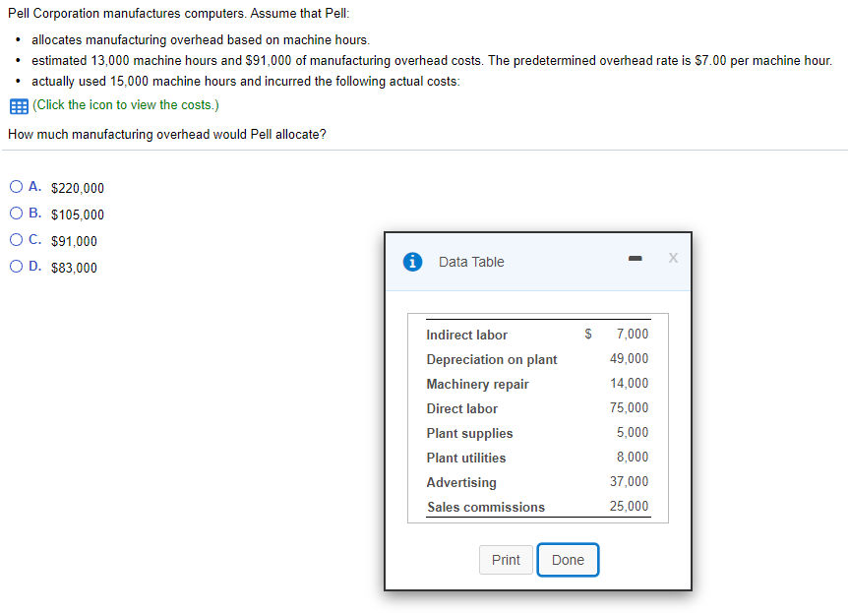Image resolution: width=848 pixels, height=613 pixels.
Task: Open the 'Click the icon to view the costs' link
Action: (126, 105)
